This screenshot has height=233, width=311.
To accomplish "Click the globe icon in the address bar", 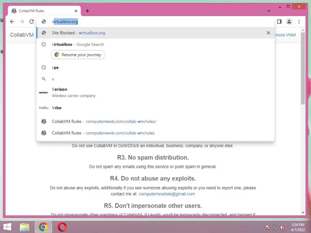I will click(x=44, y=22).
